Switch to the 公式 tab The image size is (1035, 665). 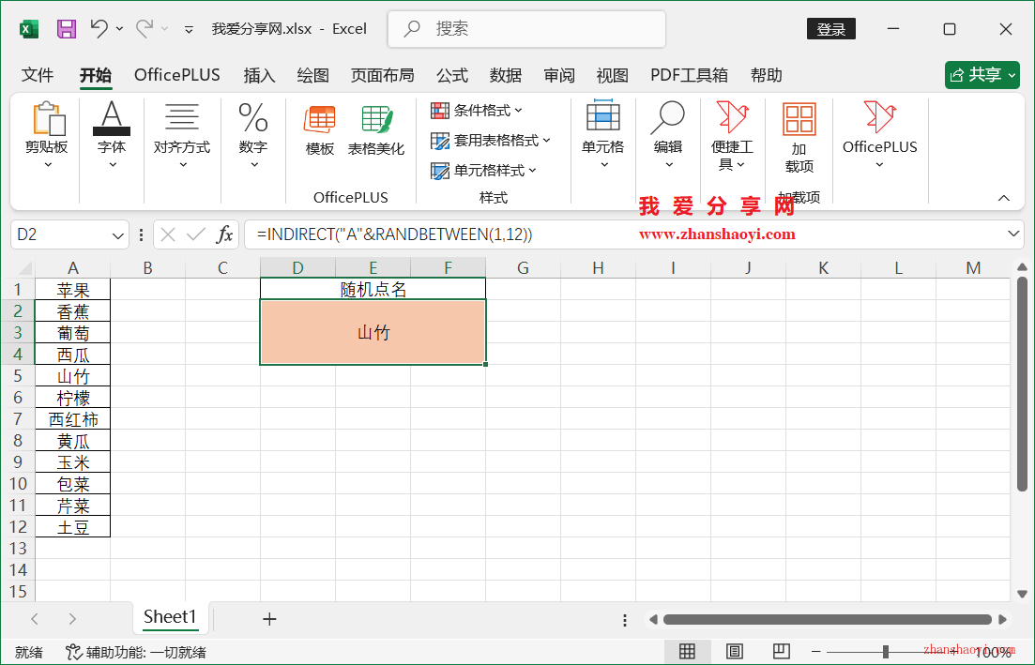click(x=452, y=75)
